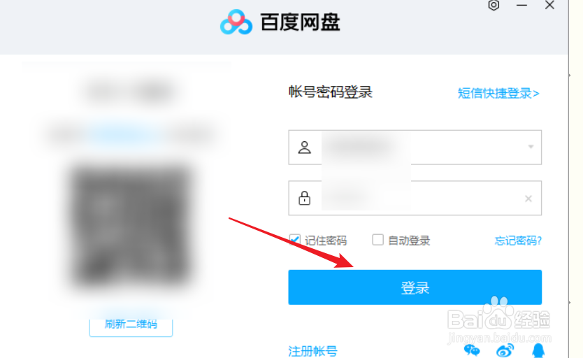The image size is (583, 358).
Task: Select the 帐号密码登录 heading
Action: pos(331,92)
